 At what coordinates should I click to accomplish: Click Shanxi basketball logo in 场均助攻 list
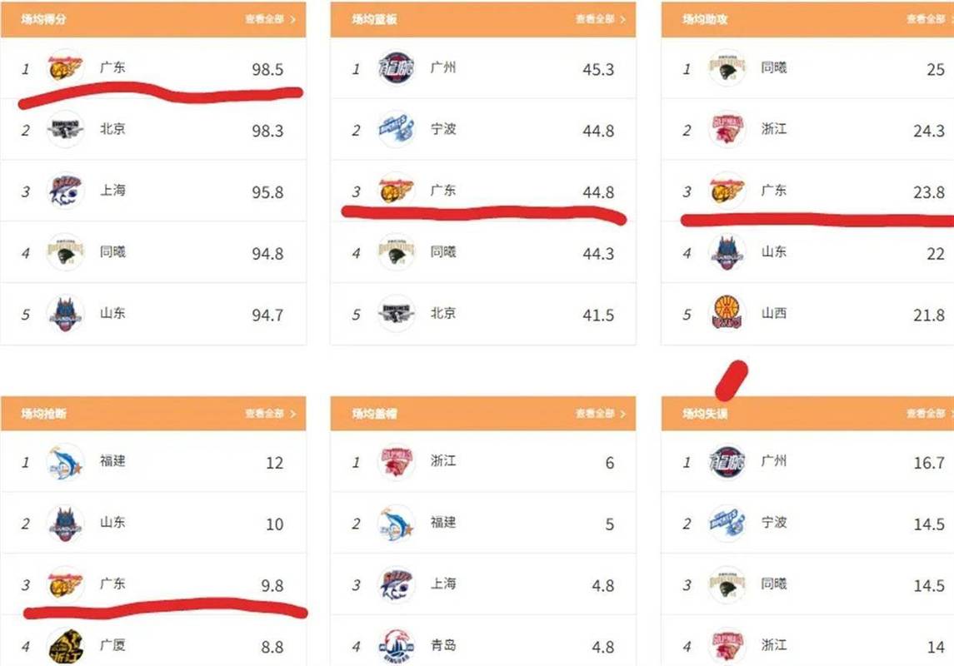[x=727, y=314]
